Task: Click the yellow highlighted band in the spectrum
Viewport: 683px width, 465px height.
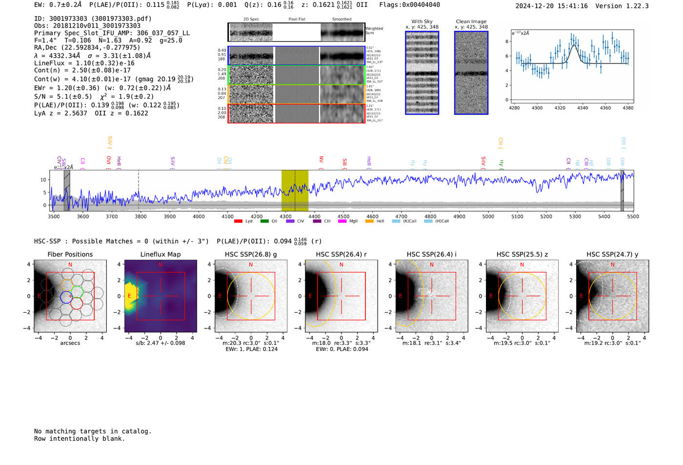Action: click(295, 191)
